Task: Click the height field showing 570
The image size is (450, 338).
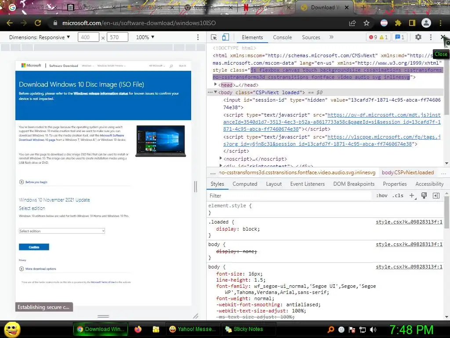Action: click(x=117, y=37)
